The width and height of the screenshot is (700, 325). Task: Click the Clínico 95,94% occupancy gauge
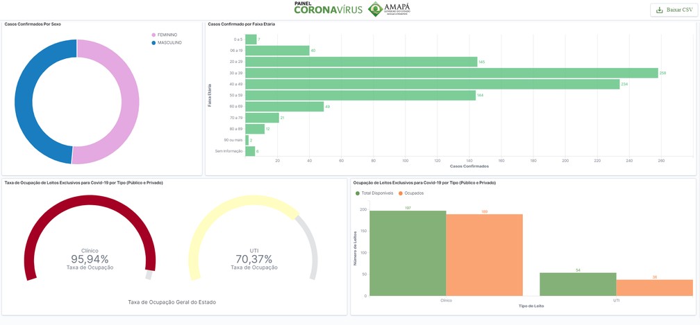pos(90,238)
